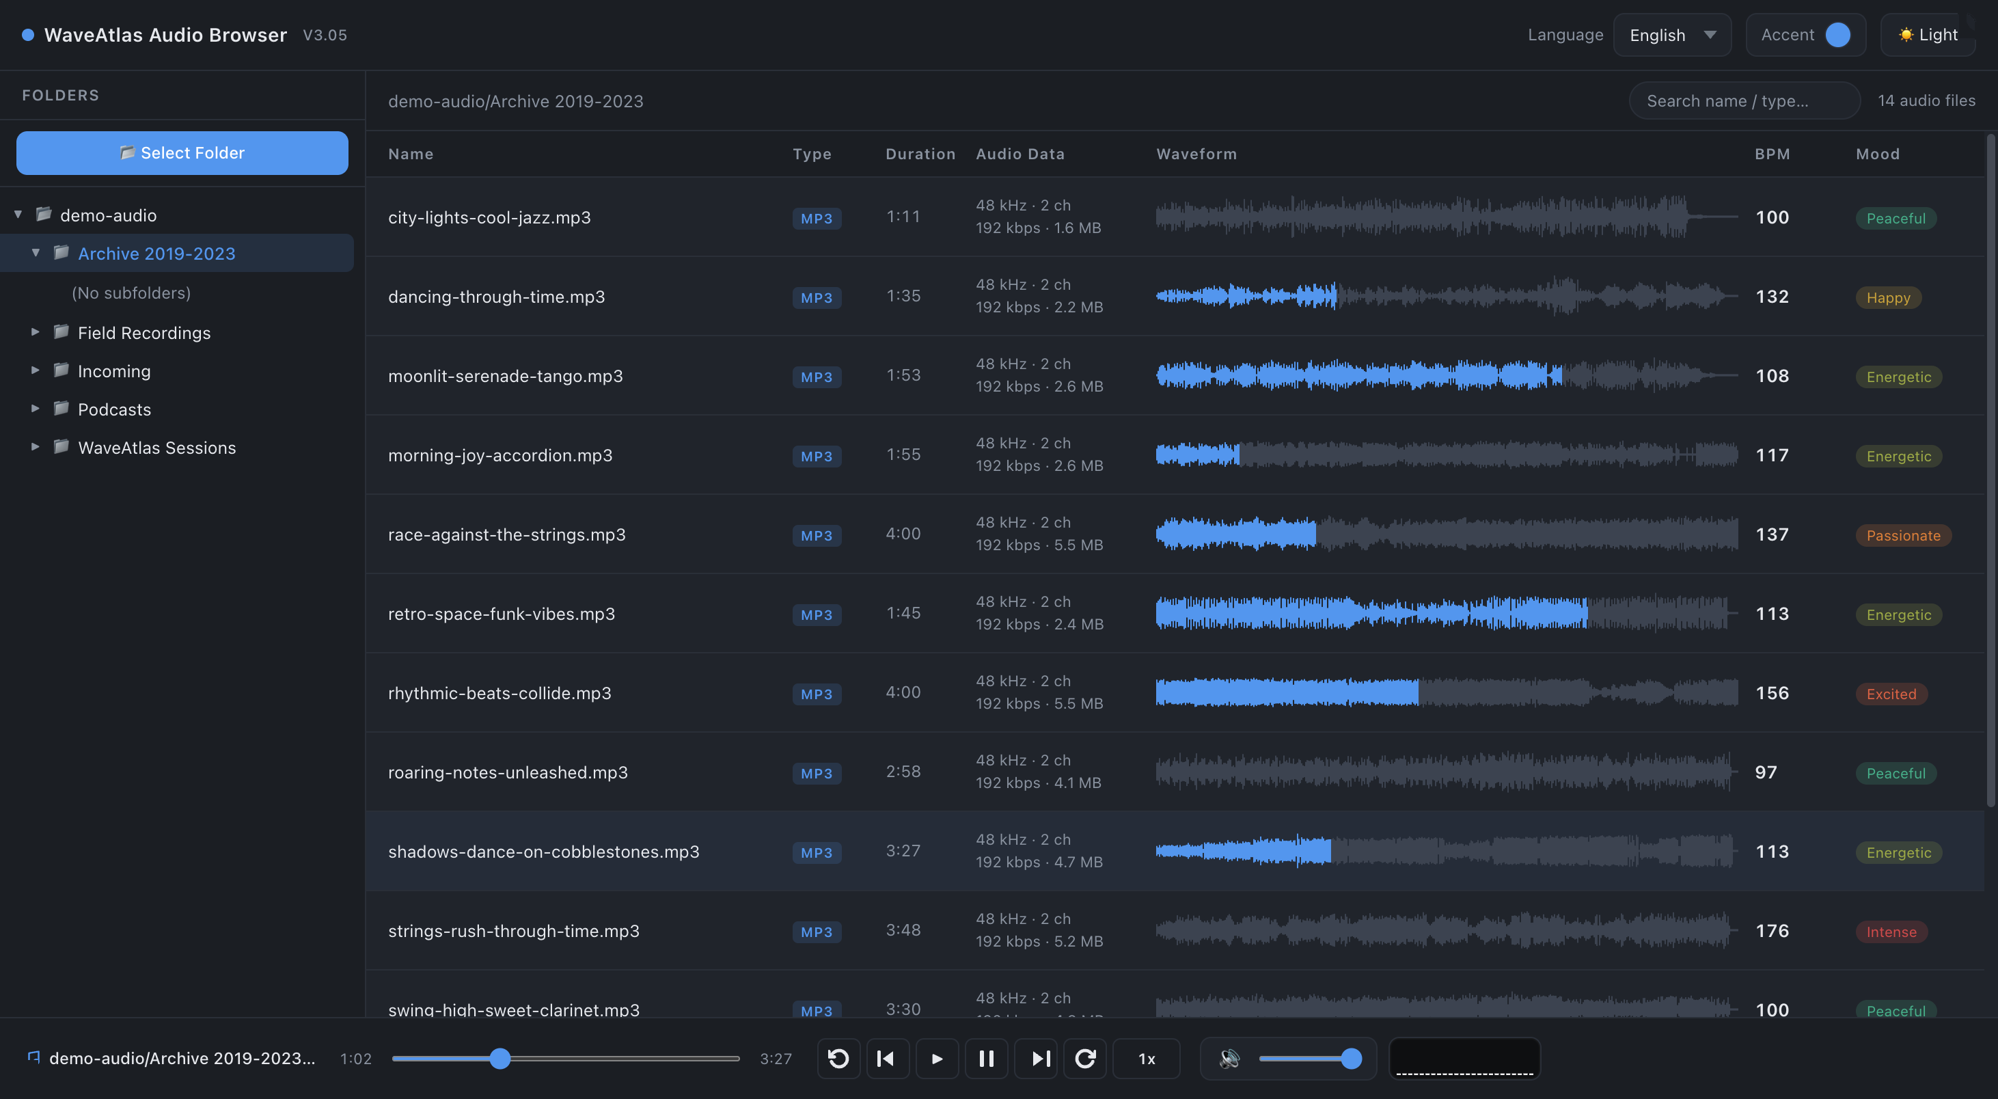Sort by the Mood column header
The image size is (1998, 1099).
pos(1877,154)
